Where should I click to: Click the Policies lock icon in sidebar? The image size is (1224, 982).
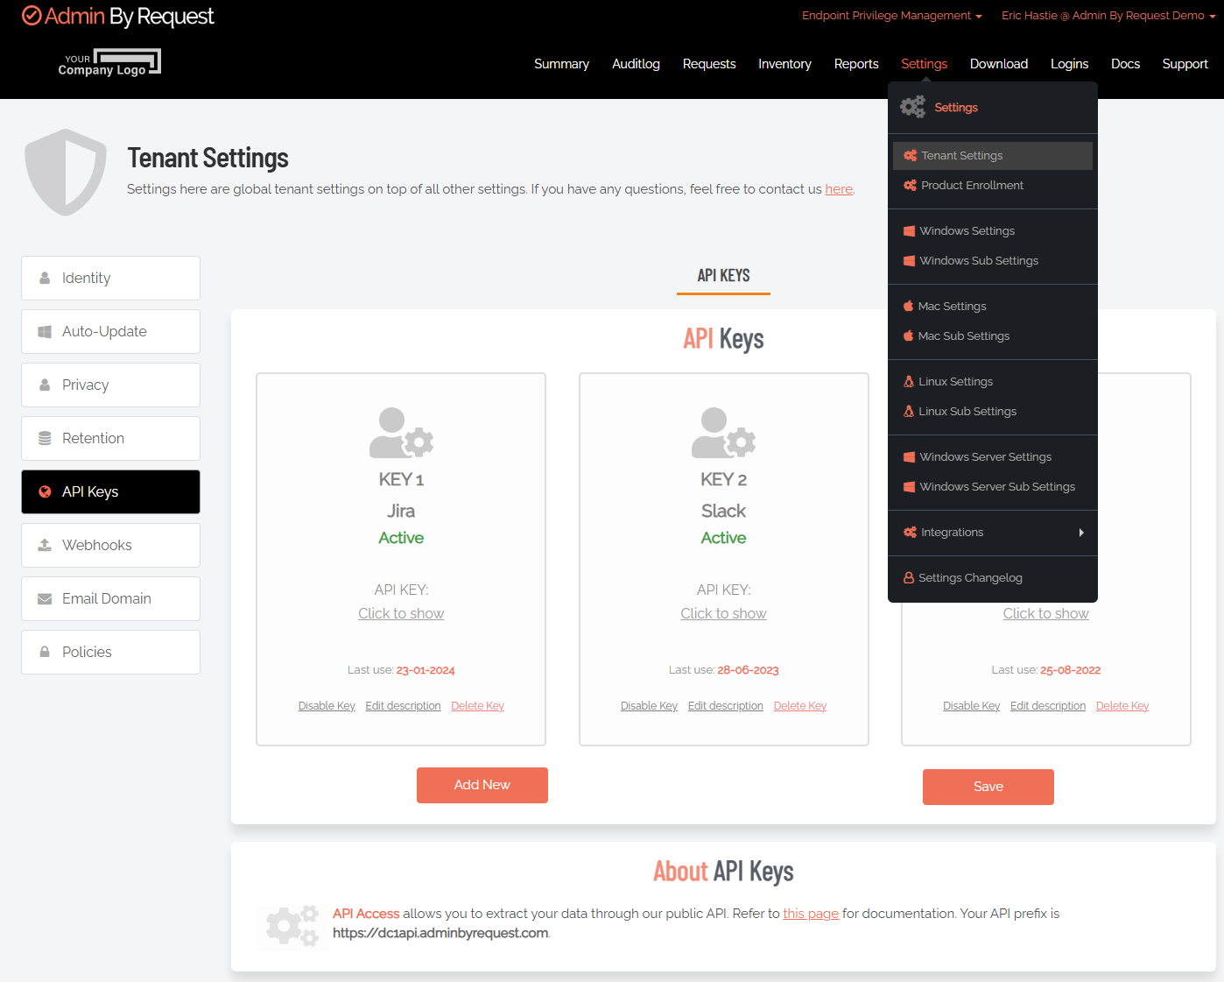[x=45, y=652]
